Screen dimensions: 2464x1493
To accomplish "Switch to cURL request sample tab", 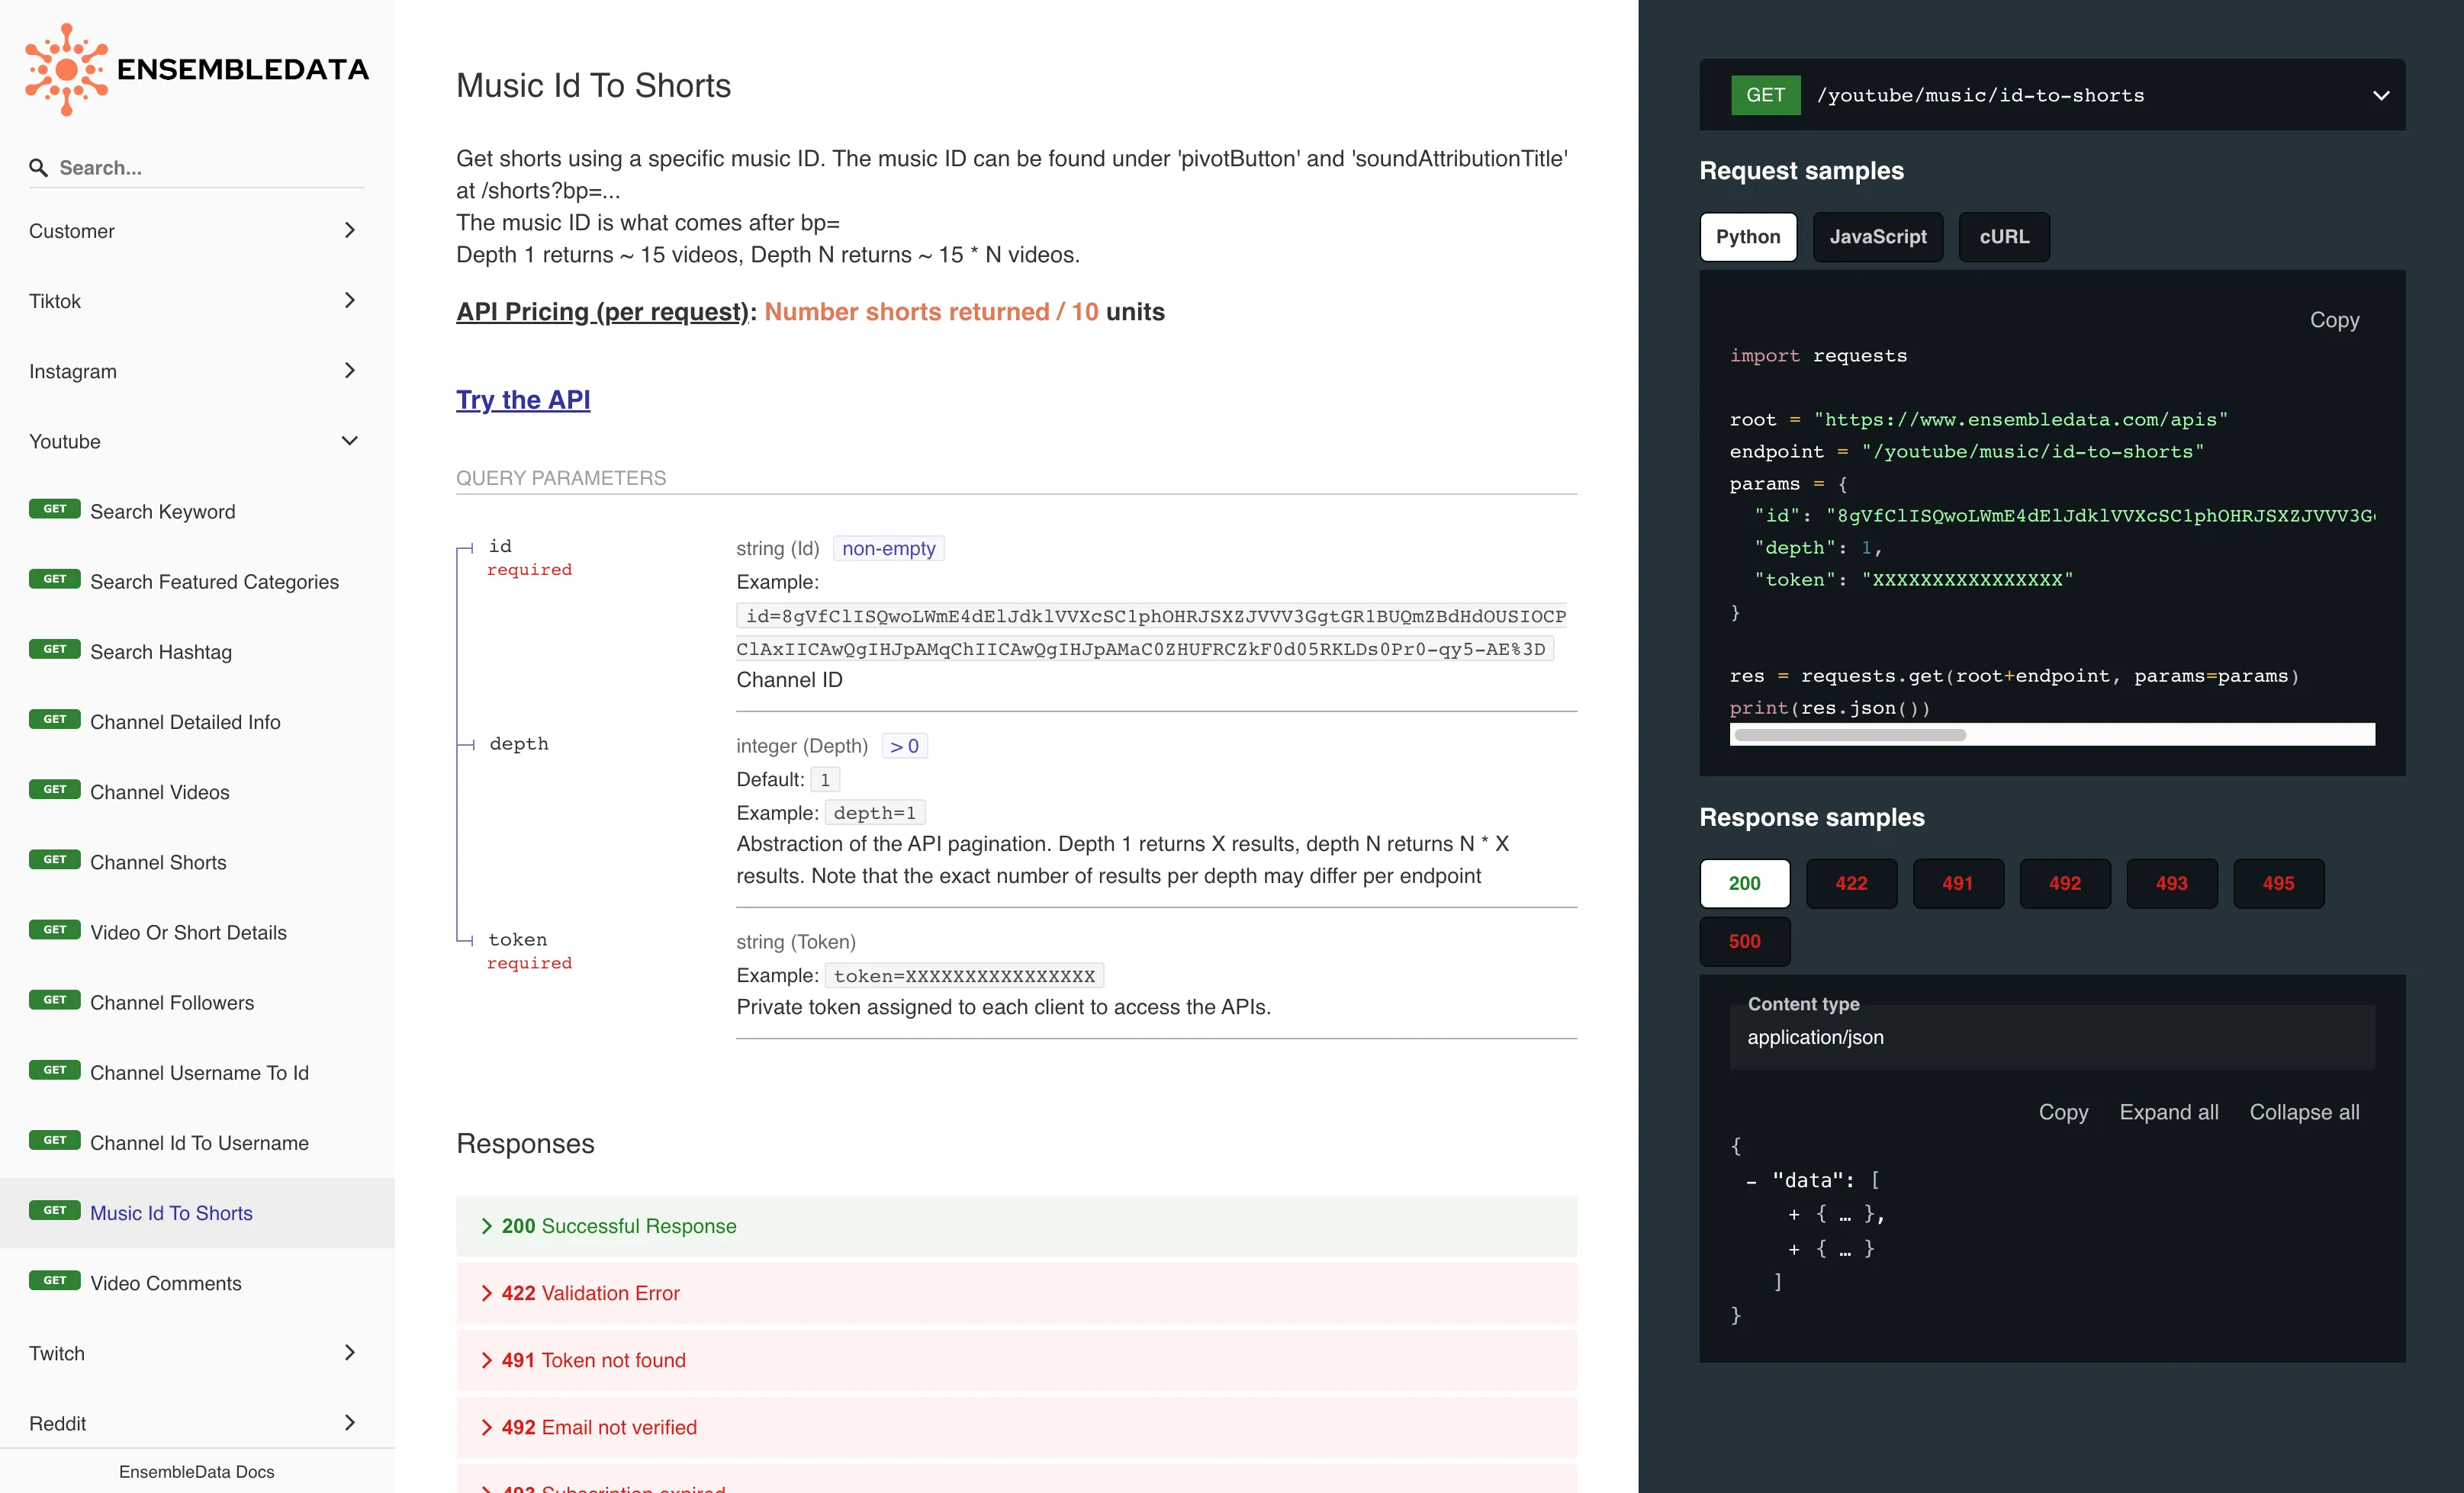I will [x=2004, y=237].
